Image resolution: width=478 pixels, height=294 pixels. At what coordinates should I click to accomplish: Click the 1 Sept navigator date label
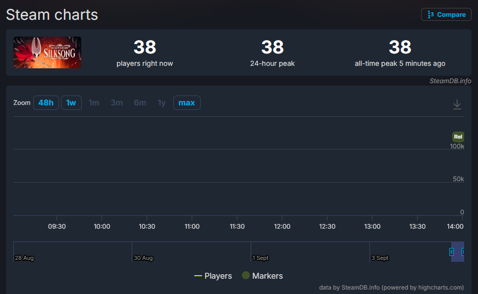(x=261, y=258)
